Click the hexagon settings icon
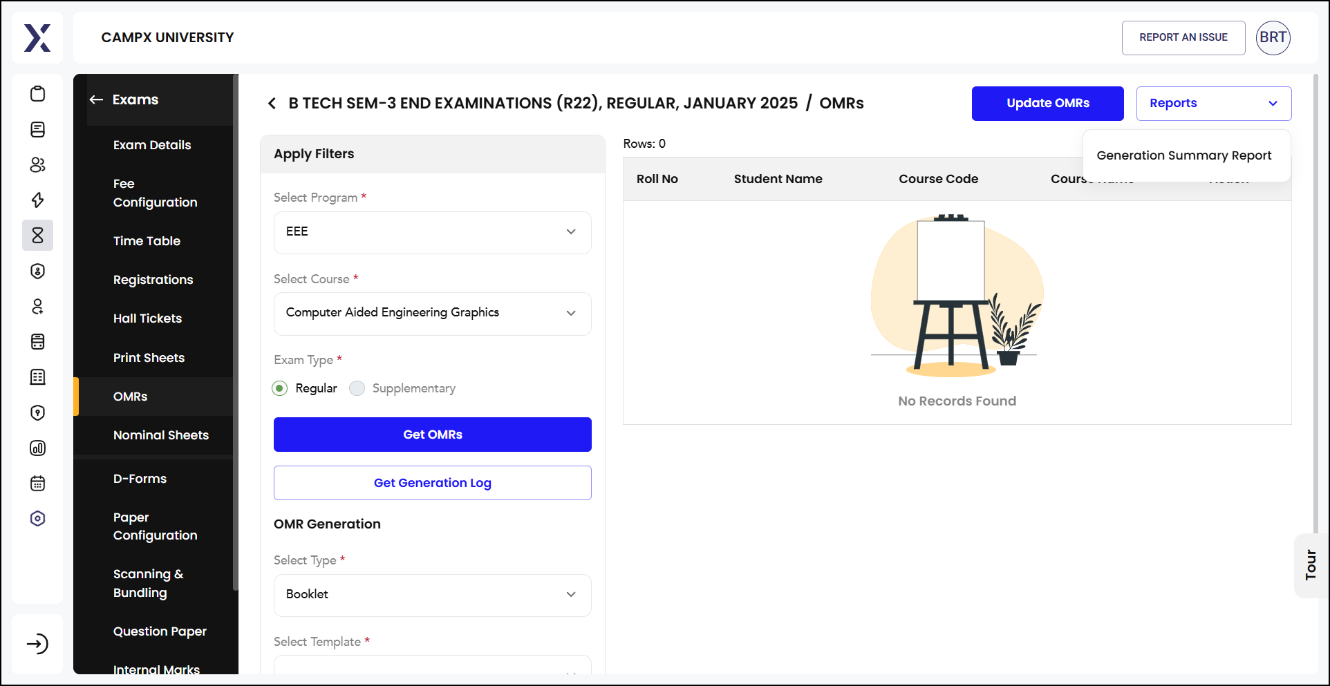This screenshot has width=1330, height=686. (38, 518)
